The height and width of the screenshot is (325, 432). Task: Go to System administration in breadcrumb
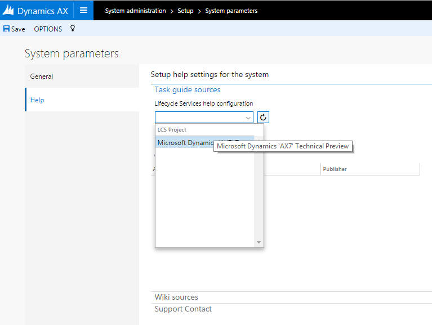(x=135, y=11)
